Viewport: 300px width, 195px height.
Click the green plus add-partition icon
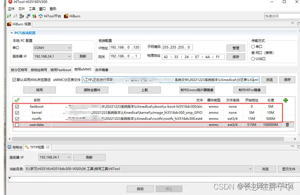[x=286, y=100]
